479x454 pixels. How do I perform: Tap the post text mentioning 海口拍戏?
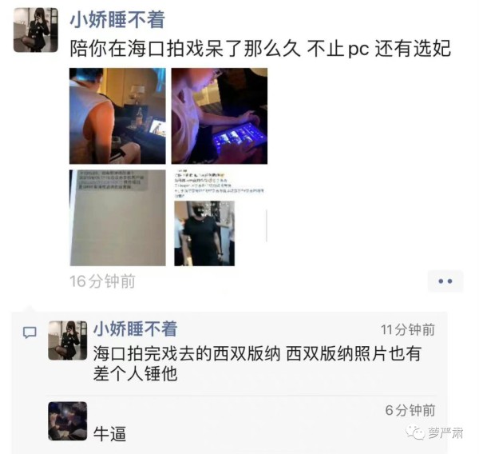click(x=260, y=49)
